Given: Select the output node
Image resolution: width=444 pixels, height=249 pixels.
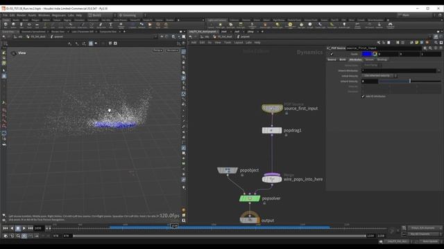Looking at the screenshot, I should [x=250, y=220].
